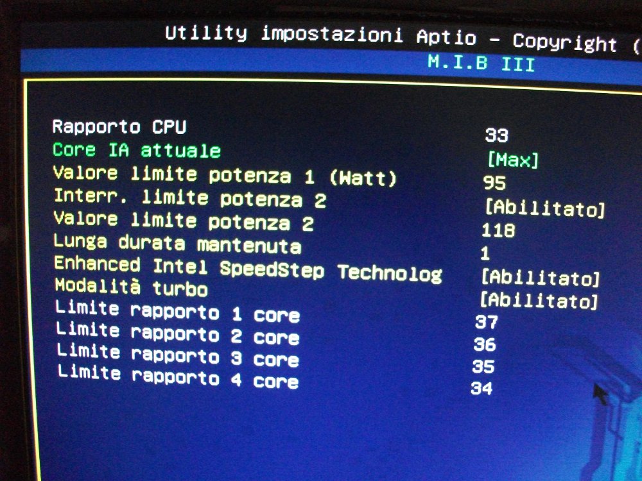Image resolution: width=642 pixels, height=481 pixels.
Task: Toggle Interr. limite potenza 2 [Abilitato]
Action: [x=544, y=208]
